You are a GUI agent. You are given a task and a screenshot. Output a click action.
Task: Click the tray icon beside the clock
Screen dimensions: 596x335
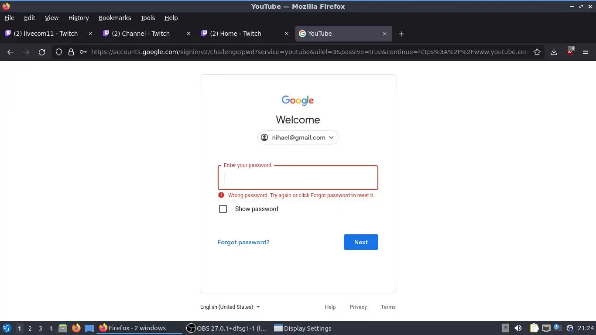point(569,328)
